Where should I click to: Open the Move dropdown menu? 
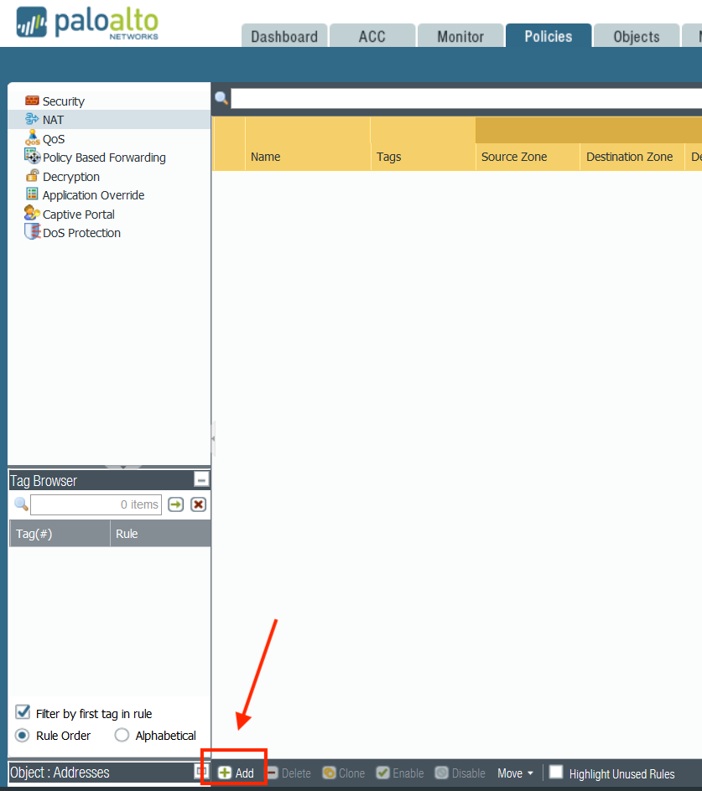515,773
